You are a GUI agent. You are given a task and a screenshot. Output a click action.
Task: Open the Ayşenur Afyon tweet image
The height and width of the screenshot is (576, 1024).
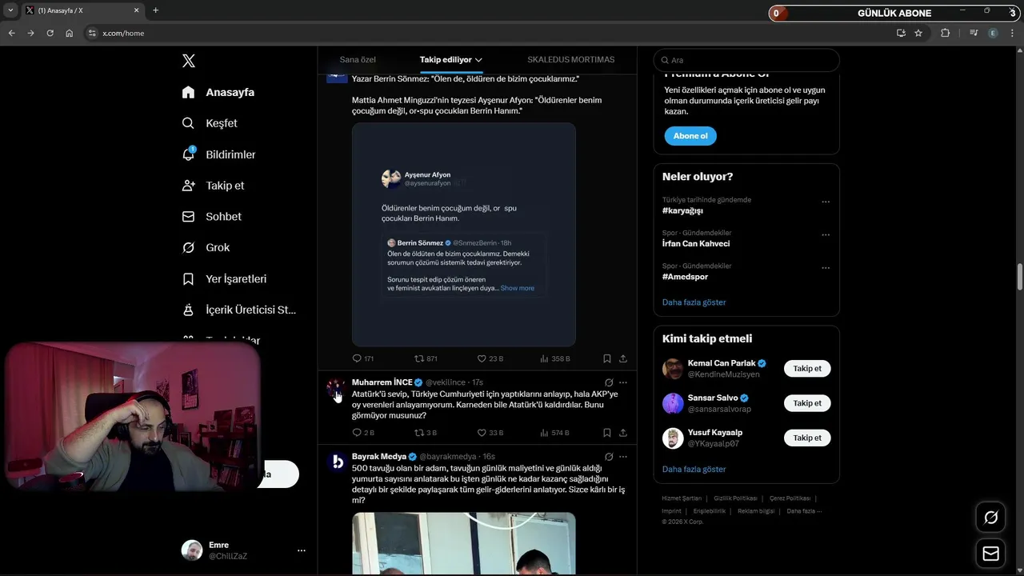click(x=464, y=234)
